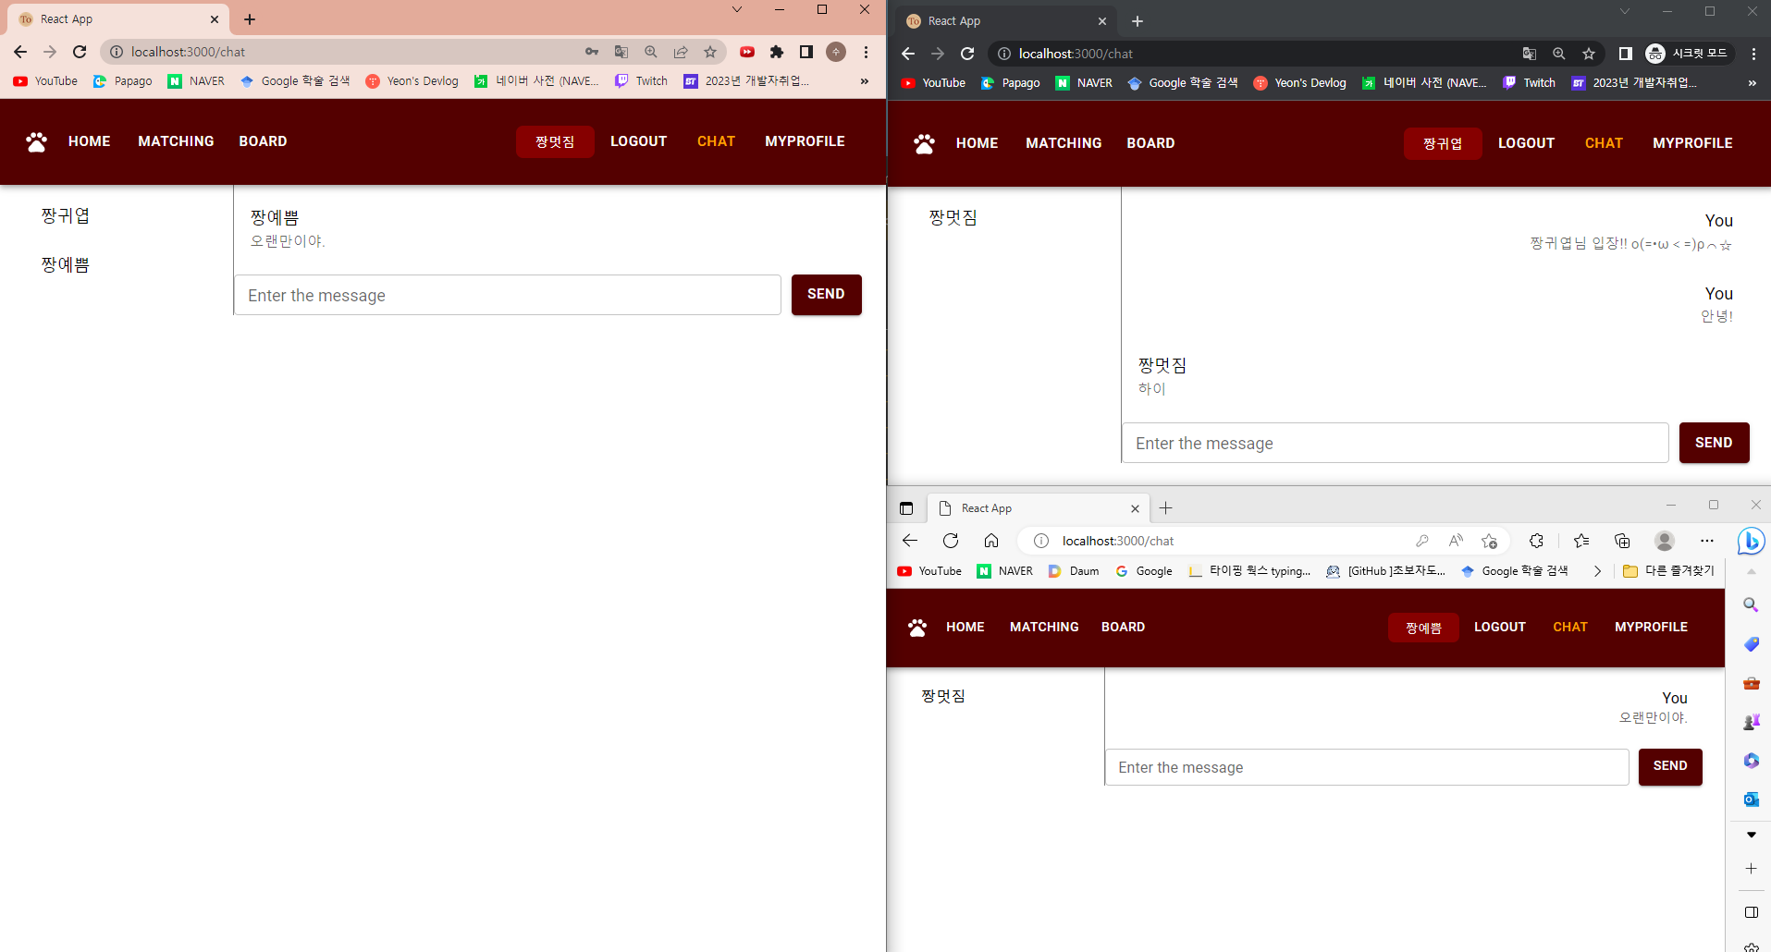Click Edge read aloud icon in address bar
Image resolution: width=1771 pixels, height=952 pixels.
pos(1456,541)
